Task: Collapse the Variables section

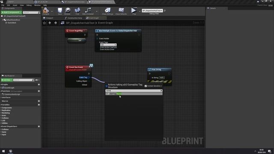Action: [1, 105]
